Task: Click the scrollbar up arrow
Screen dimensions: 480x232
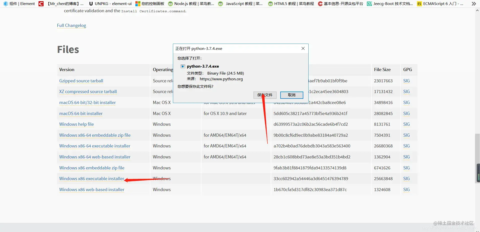Action: pos(477,10)
